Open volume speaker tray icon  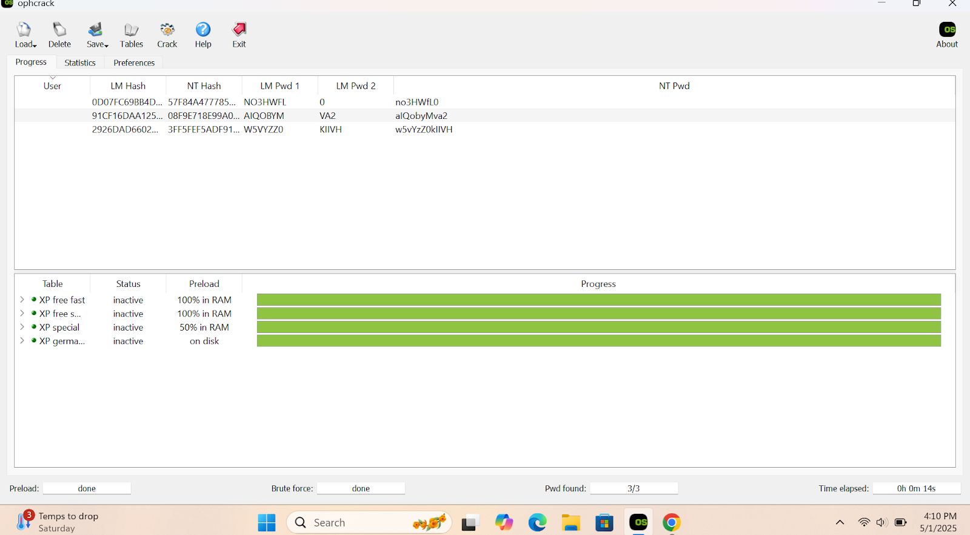tap(881, 522)
